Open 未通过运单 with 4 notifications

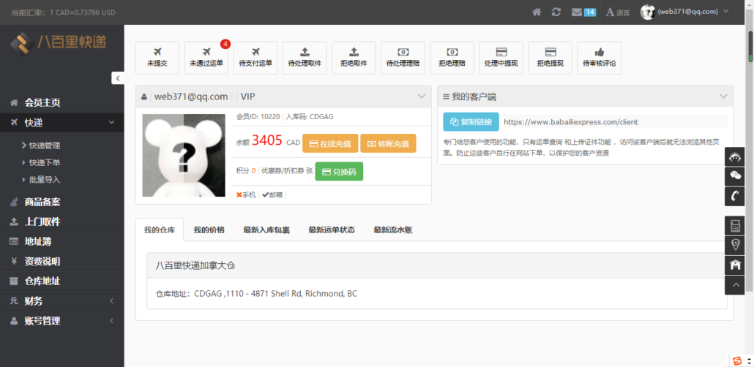(x=206, y=58)
